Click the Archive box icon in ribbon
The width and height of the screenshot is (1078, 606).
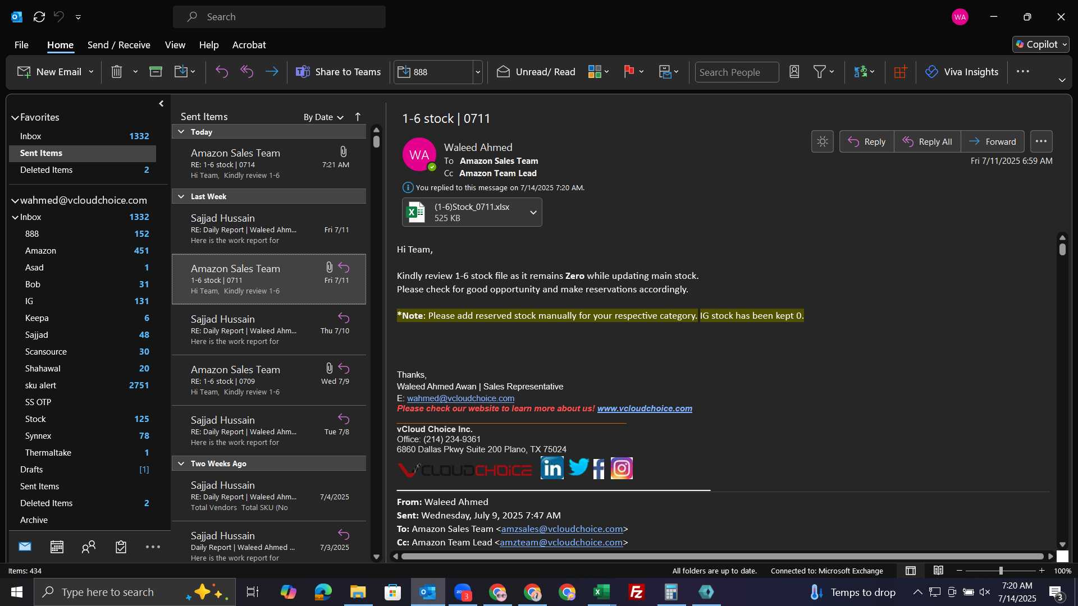[156, 72]
